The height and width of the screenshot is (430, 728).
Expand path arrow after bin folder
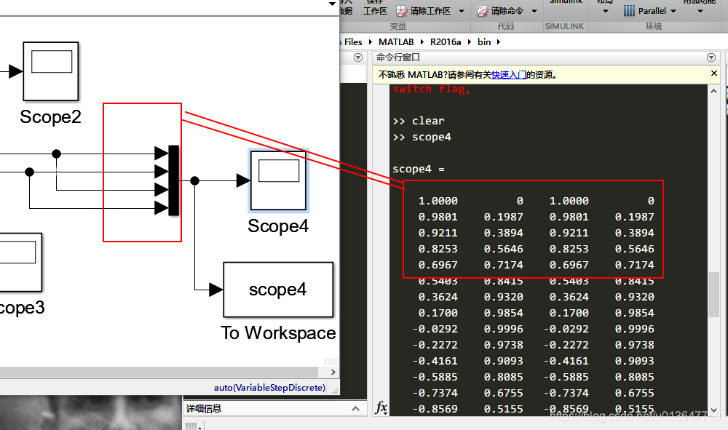click(x=499, y=41)
